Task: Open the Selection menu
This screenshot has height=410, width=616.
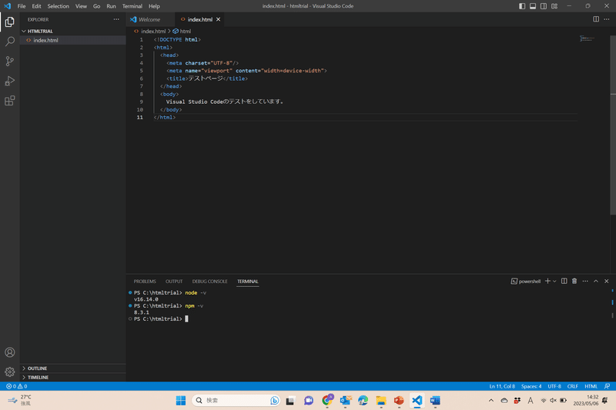Action: click(59, 6)
